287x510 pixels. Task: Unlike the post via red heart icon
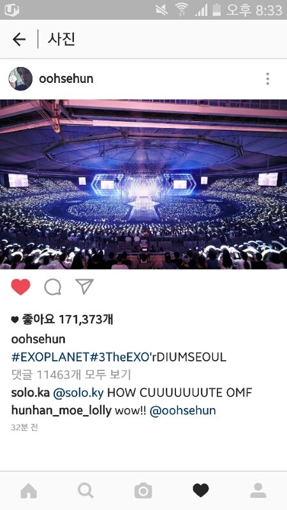tap(21, 287)
